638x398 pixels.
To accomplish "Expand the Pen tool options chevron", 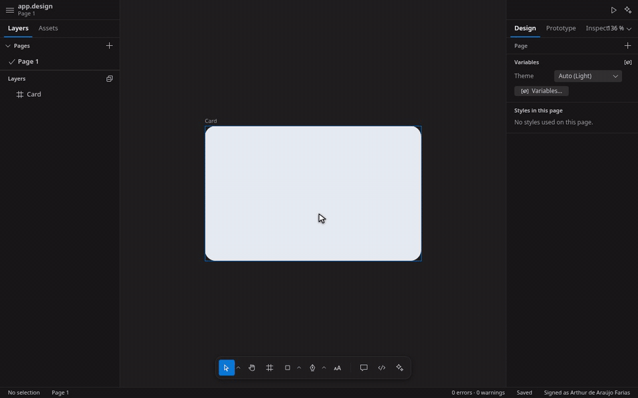I will [324, 368].
